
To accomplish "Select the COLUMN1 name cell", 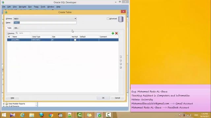I will (x=21, y=40).
